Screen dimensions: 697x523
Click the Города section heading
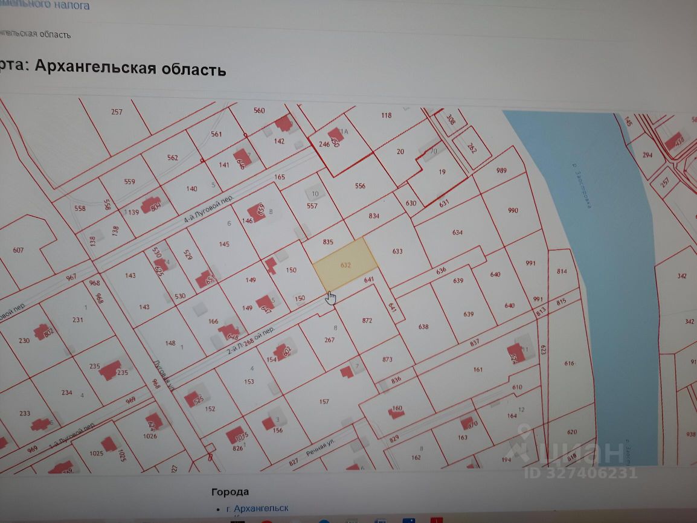coord(230,492)
